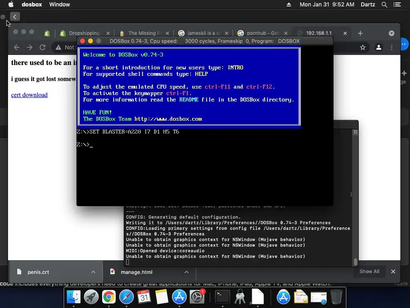
Task: Open Chrome three-dot menu
Action: 392,47
